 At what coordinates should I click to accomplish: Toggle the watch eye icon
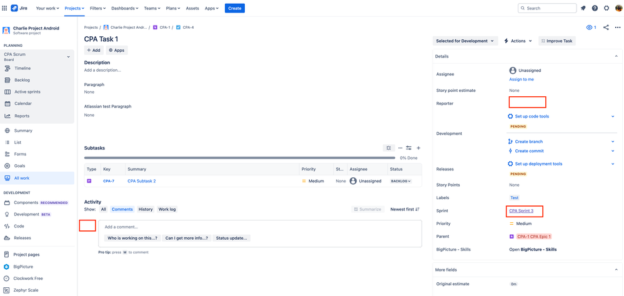pos(591,27)
